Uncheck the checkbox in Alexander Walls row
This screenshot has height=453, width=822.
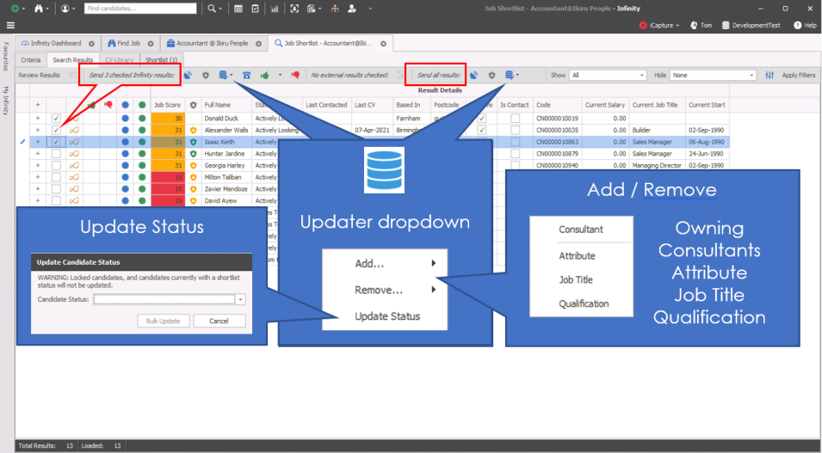[x=56, y=130]
